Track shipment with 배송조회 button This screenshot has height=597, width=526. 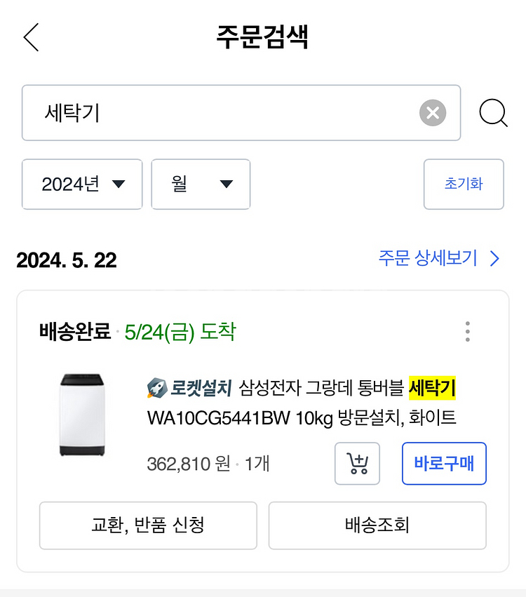click(377, 525)
